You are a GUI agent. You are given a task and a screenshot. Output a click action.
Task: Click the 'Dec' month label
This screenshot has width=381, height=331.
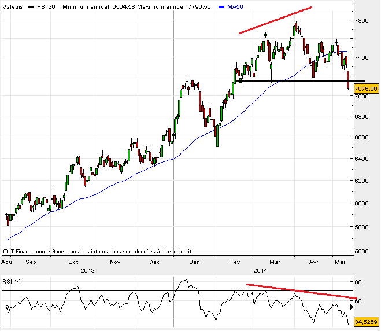(x=154, y=262)
